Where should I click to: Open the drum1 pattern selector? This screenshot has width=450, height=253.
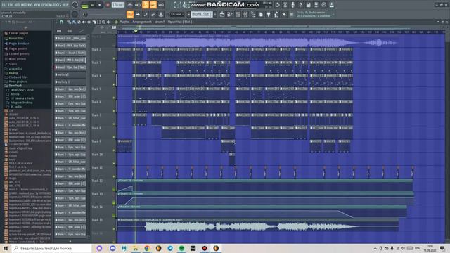click(x=202, y=14)
